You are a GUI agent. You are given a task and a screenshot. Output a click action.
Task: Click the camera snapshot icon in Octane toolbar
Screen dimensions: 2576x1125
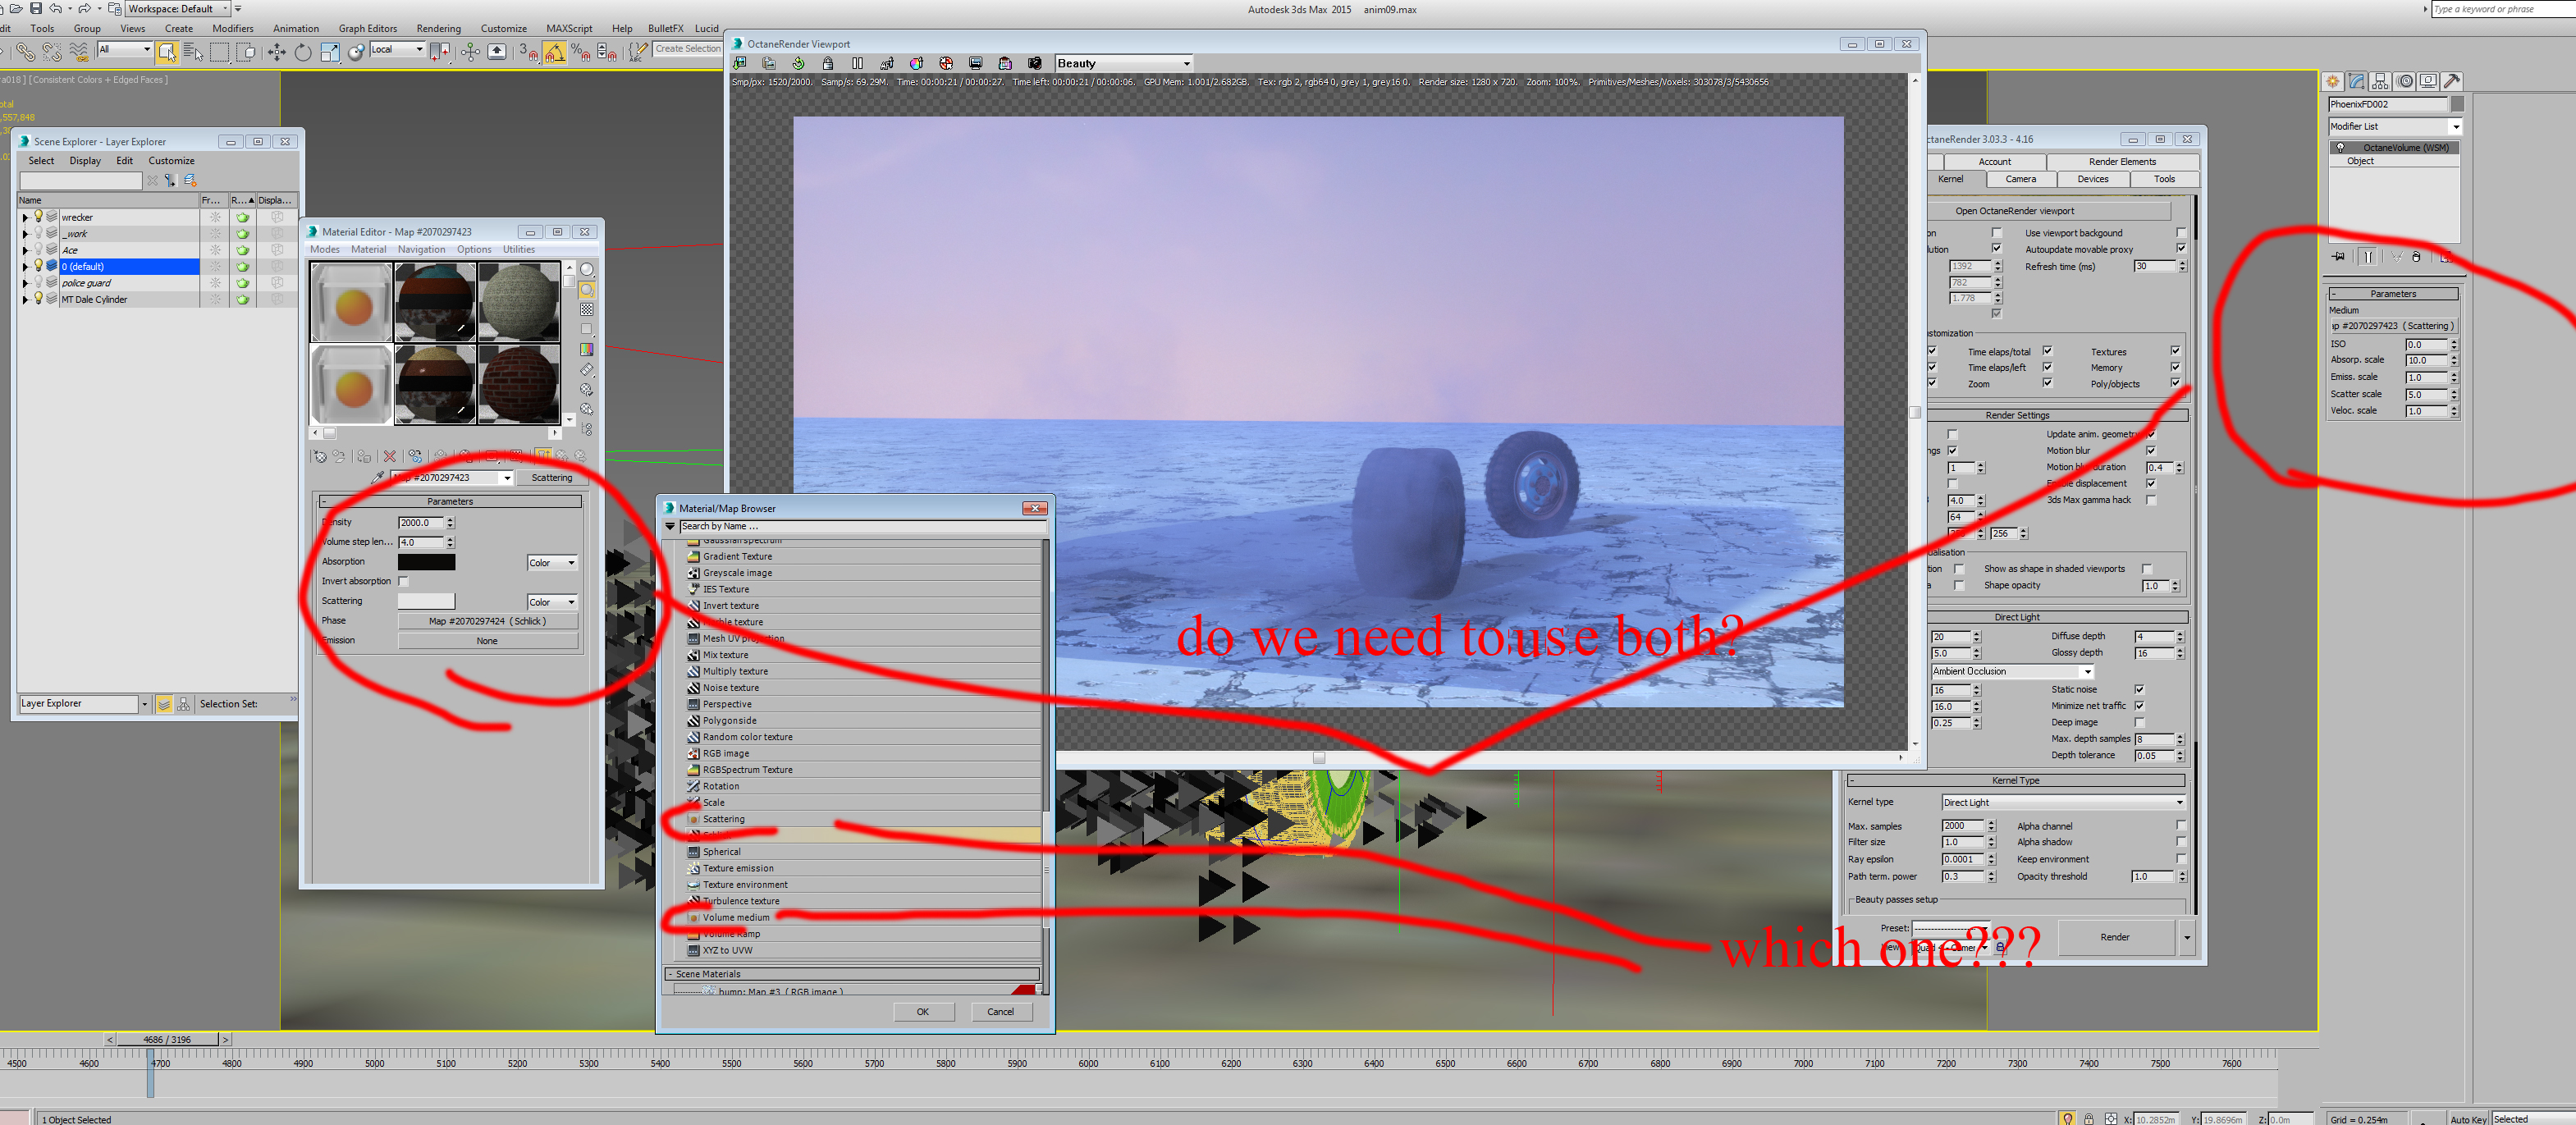1035,63
